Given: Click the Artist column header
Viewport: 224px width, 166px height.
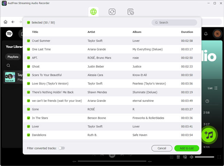Looking at the screenshot, I should coord(91,32).
